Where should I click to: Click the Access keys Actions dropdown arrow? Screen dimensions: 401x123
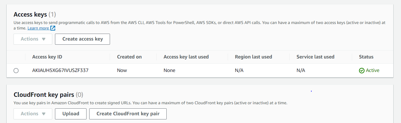pos(43,39)
